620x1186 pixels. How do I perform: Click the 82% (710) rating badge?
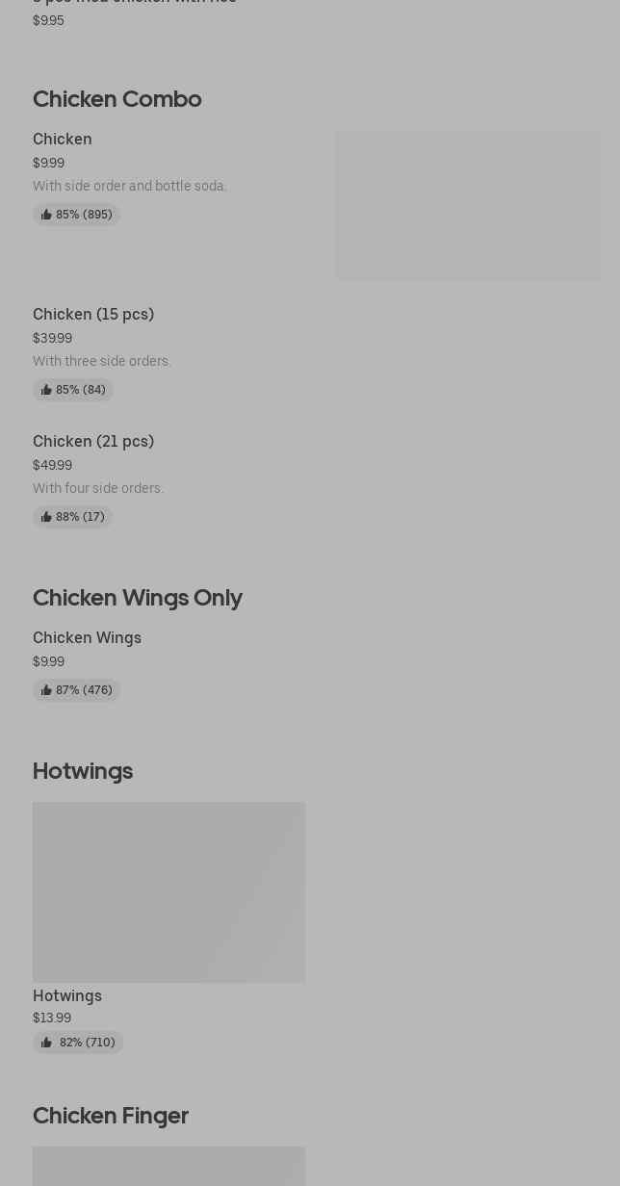tap(78, 1043)
